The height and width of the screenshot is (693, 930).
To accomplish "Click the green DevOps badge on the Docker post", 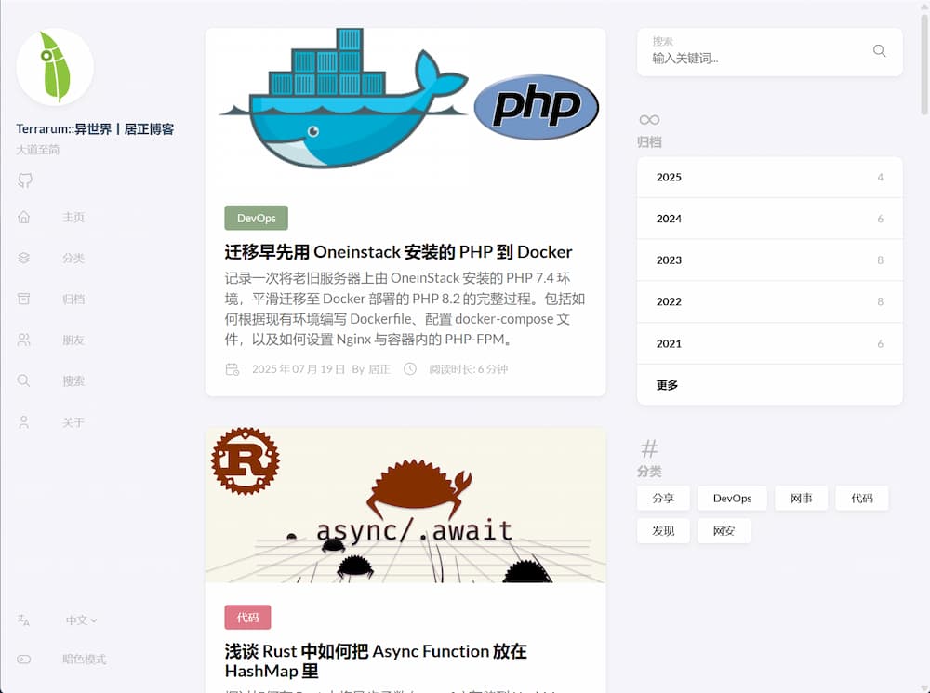I will pos(256,218).
